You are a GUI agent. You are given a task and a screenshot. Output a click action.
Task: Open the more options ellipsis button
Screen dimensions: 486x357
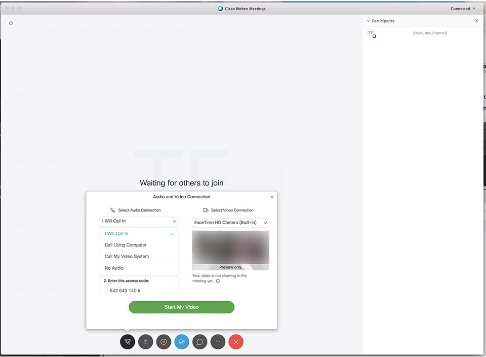click(218, 342)
